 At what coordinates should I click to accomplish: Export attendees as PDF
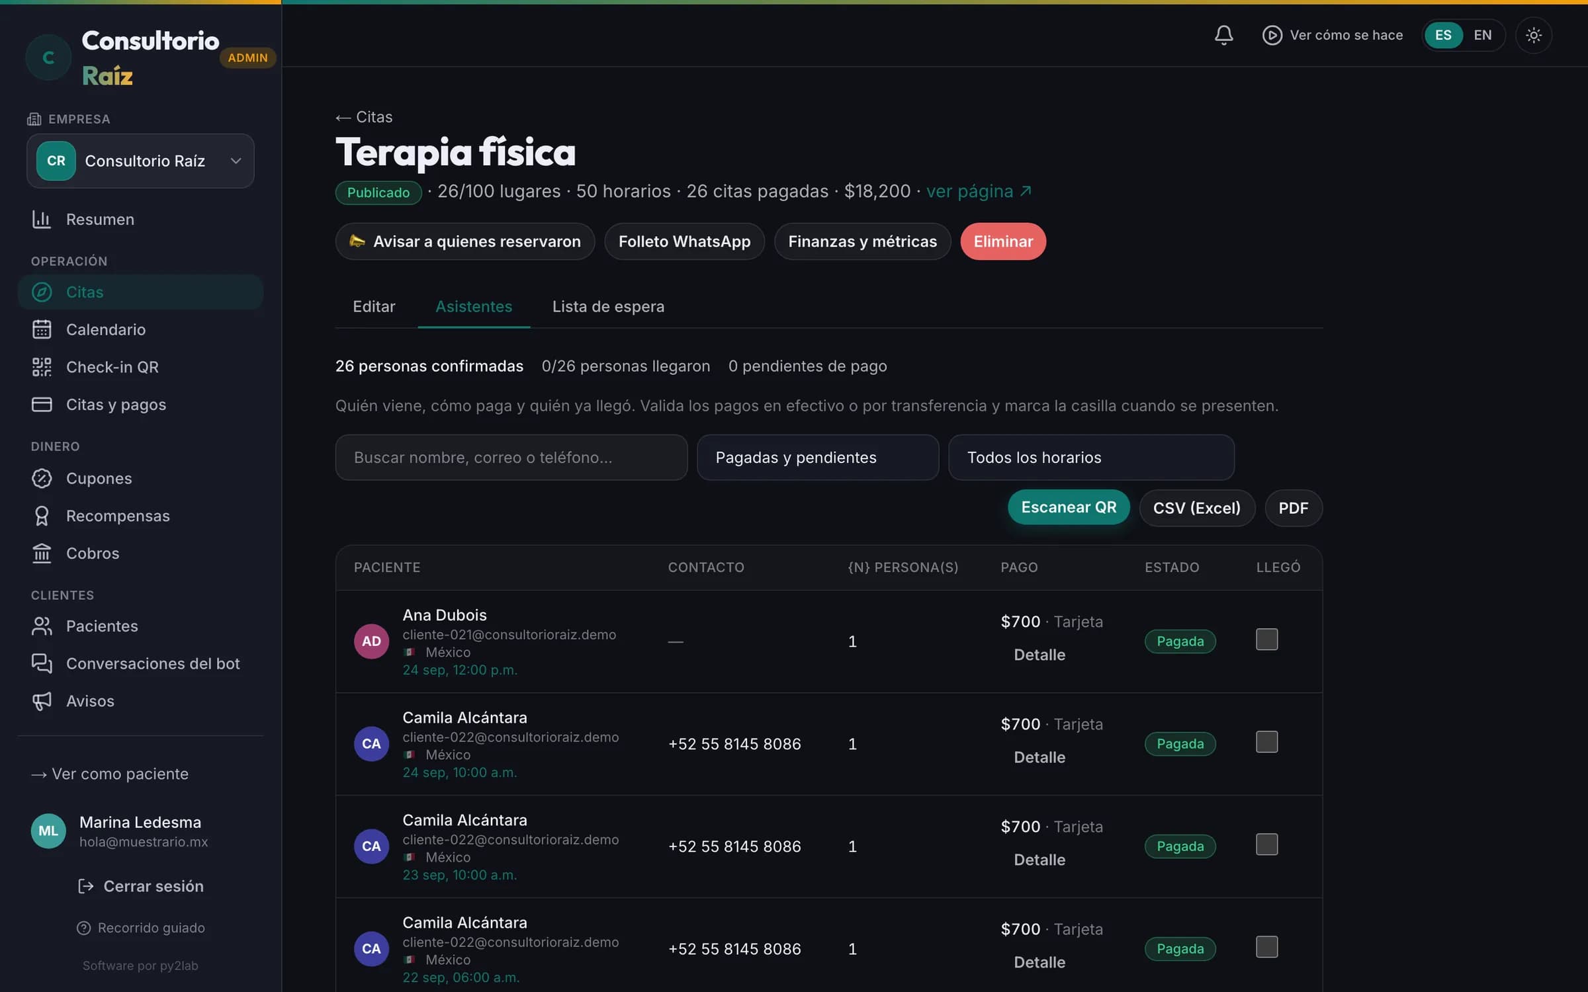(x=1294, y=508)
